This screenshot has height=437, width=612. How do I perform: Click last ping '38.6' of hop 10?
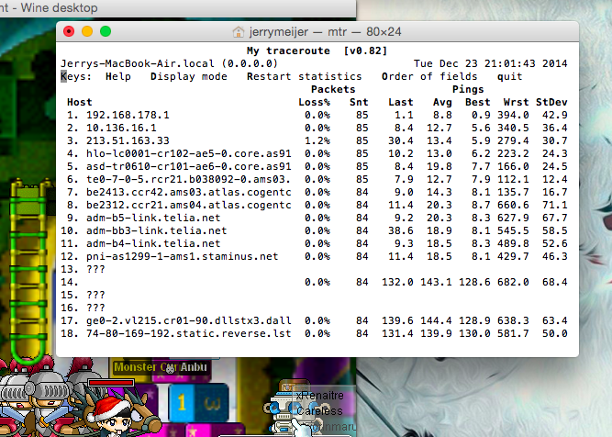400,230
